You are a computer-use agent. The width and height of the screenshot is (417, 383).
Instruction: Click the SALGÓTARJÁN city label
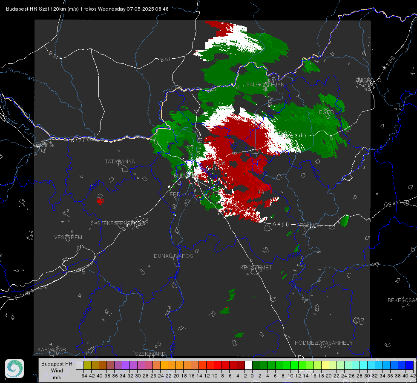(265, 85)
